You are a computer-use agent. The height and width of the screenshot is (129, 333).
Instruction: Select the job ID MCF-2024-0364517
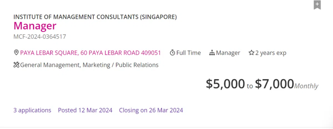click(x=40, y=37)
